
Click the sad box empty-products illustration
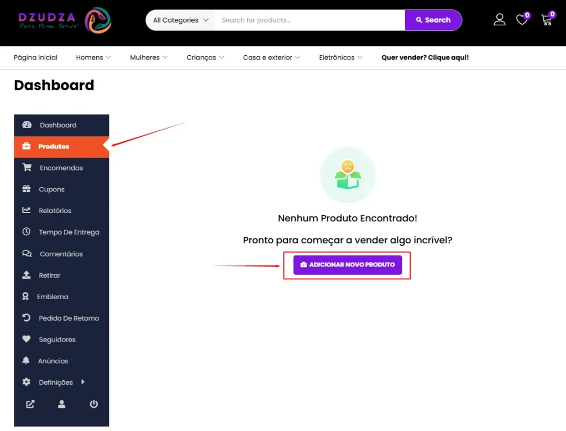348,175
